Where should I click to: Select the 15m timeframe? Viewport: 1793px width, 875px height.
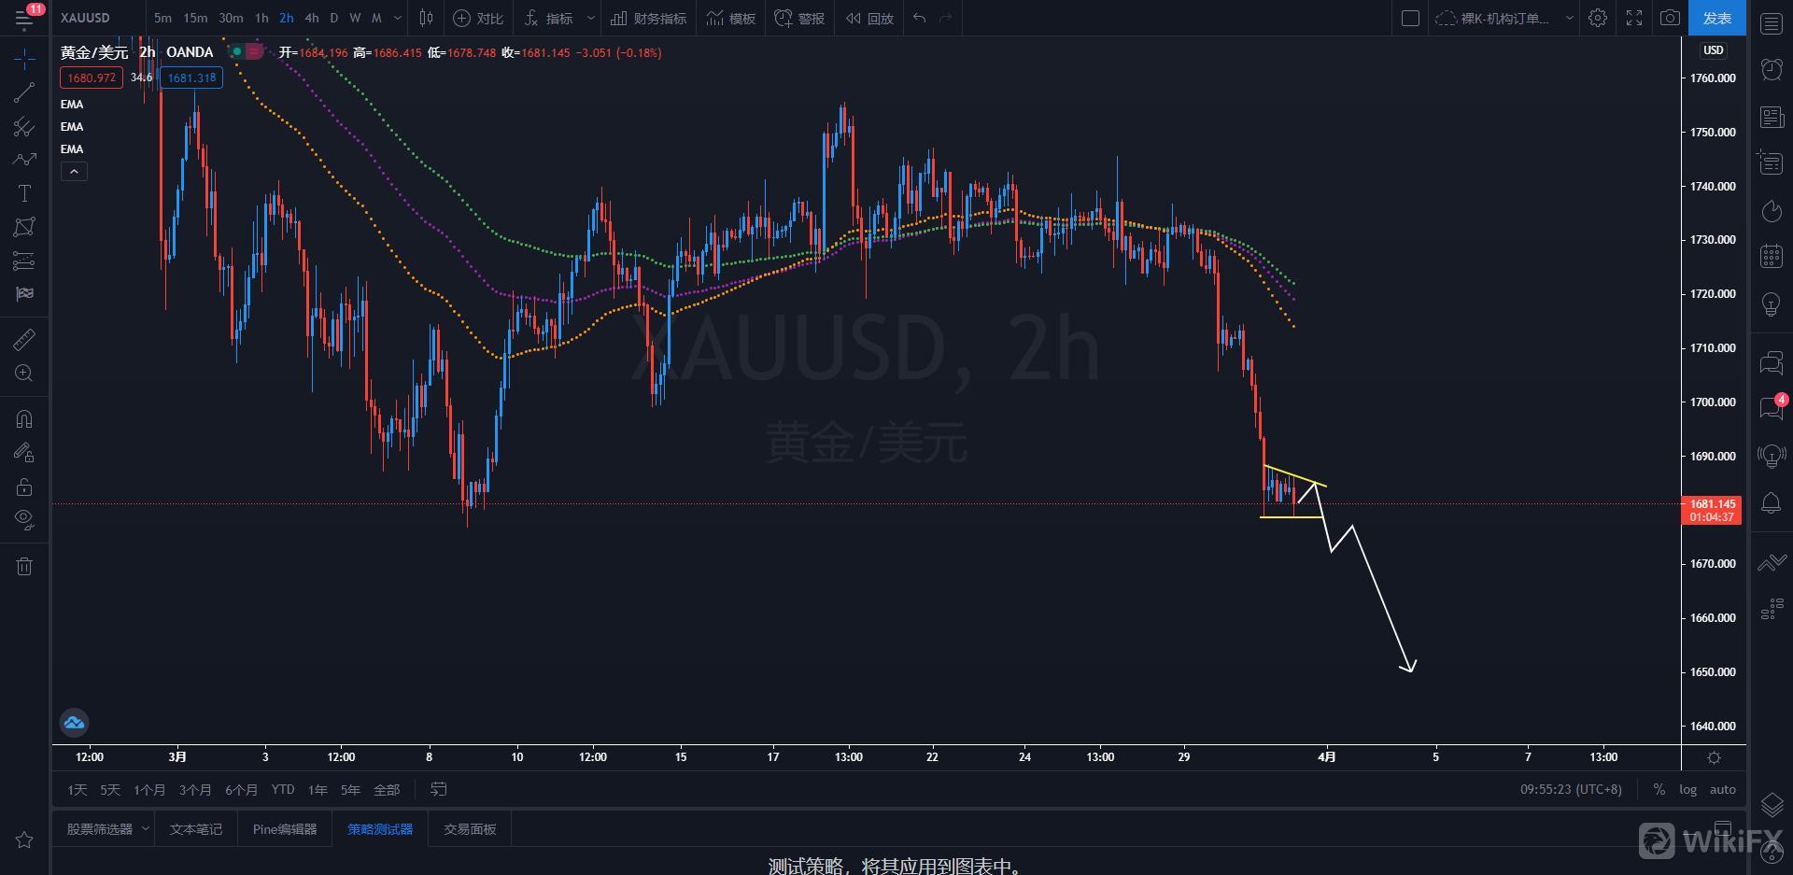[195, 18]
